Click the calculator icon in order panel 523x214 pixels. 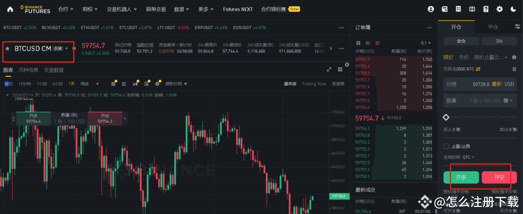tap(514, 69)
